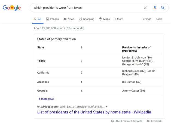Viewport: 171px width, 126px height.
Task: Click the Feedback link text
Action: point(156,121)
